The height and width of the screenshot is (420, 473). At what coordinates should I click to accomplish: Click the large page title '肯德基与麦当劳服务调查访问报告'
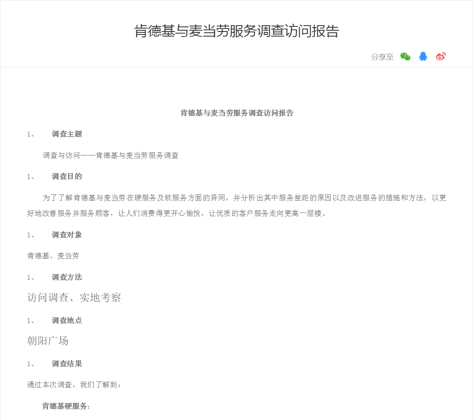tap(236, 31)
